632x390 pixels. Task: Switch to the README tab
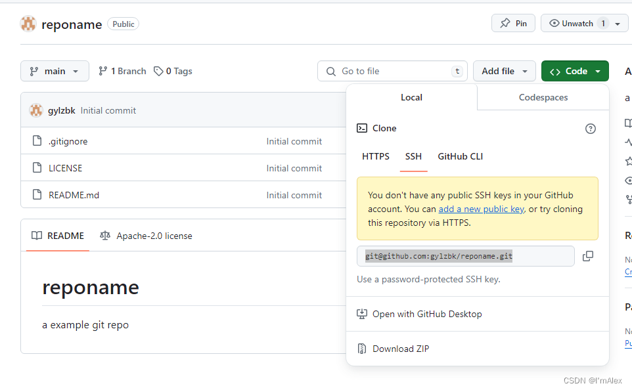tap(58, 236)
